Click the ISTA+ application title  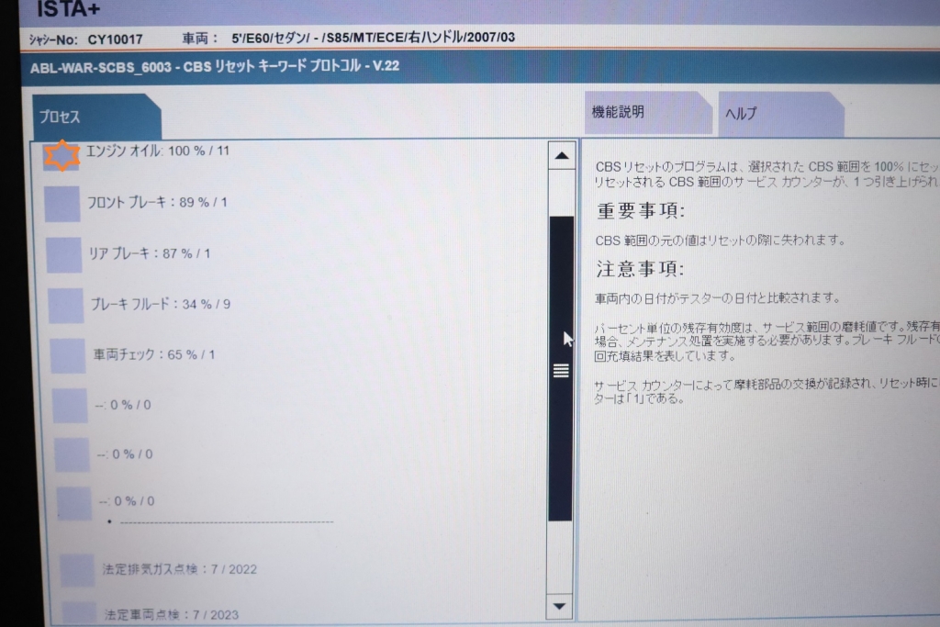pyautogui.click(x=68, y=9)
